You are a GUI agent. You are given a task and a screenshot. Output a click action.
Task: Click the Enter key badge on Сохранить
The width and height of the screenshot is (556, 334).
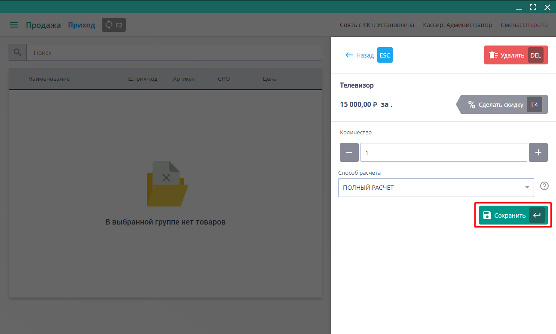[x=537, y=215]
